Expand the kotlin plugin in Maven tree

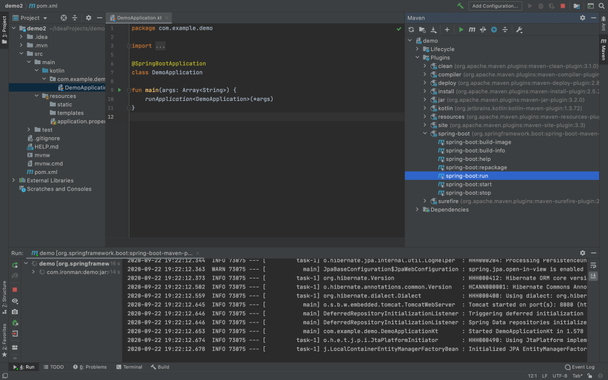tap(425, 108)
